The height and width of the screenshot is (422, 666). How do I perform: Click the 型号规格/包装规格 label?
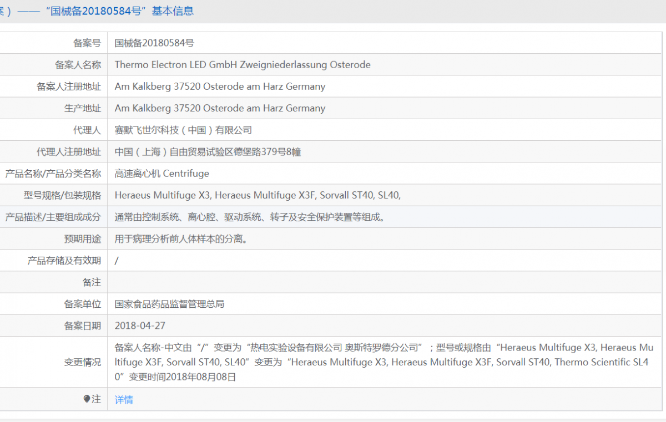pyautogui.click(x=62, y=195)
